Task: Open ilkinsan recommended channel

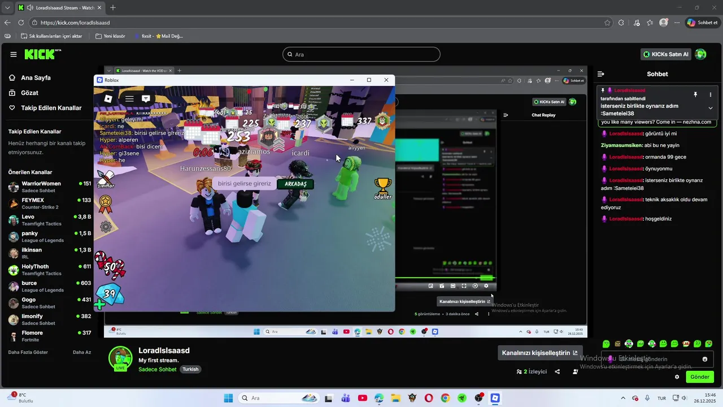Action: (50, 253)
